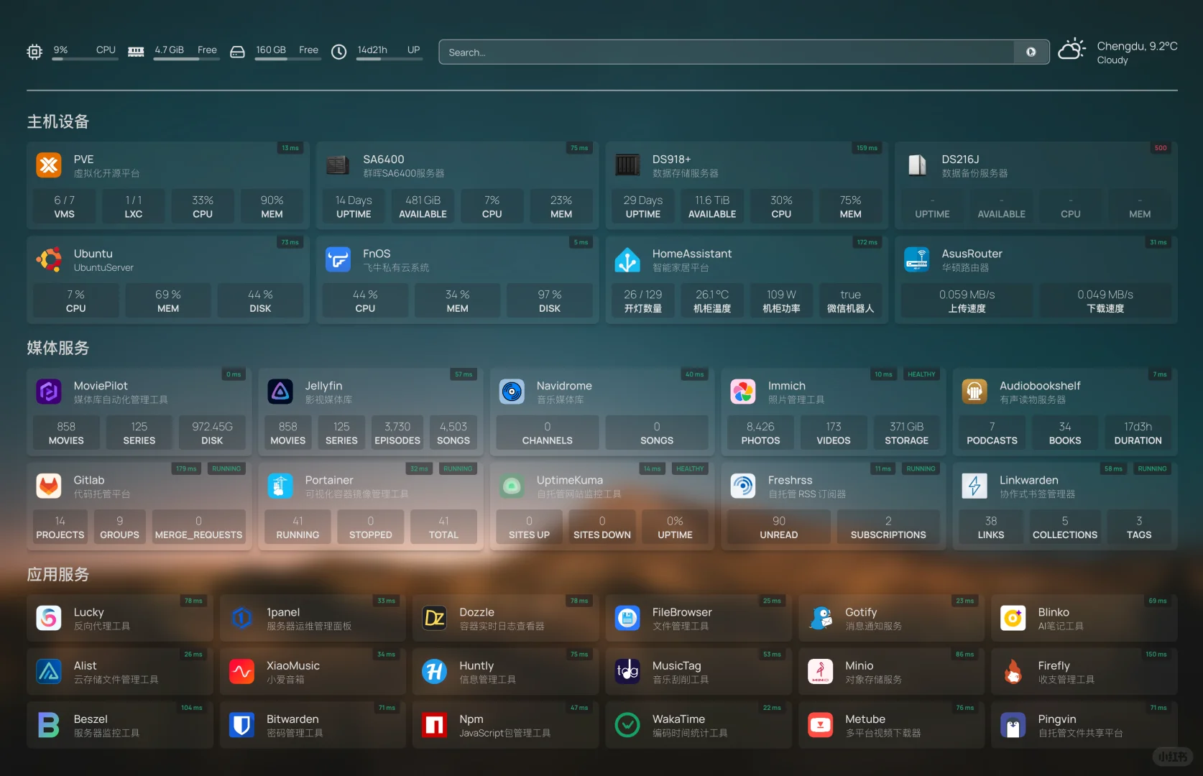The image size is (1203, 776).
Task: Click the Navidrome icon
Action: pos(512,392)
